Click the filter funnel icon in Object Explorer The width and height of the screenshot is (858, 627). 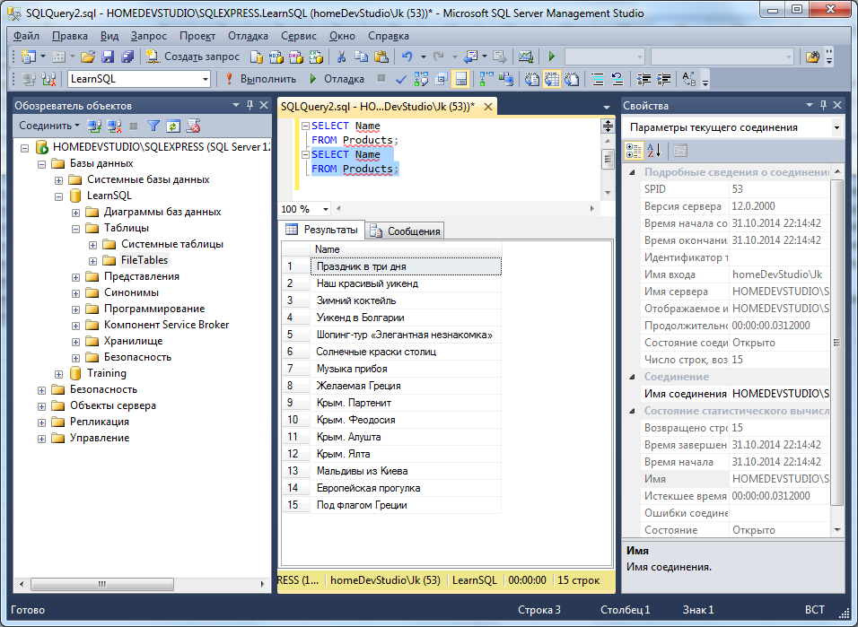[x=153, y=126]
